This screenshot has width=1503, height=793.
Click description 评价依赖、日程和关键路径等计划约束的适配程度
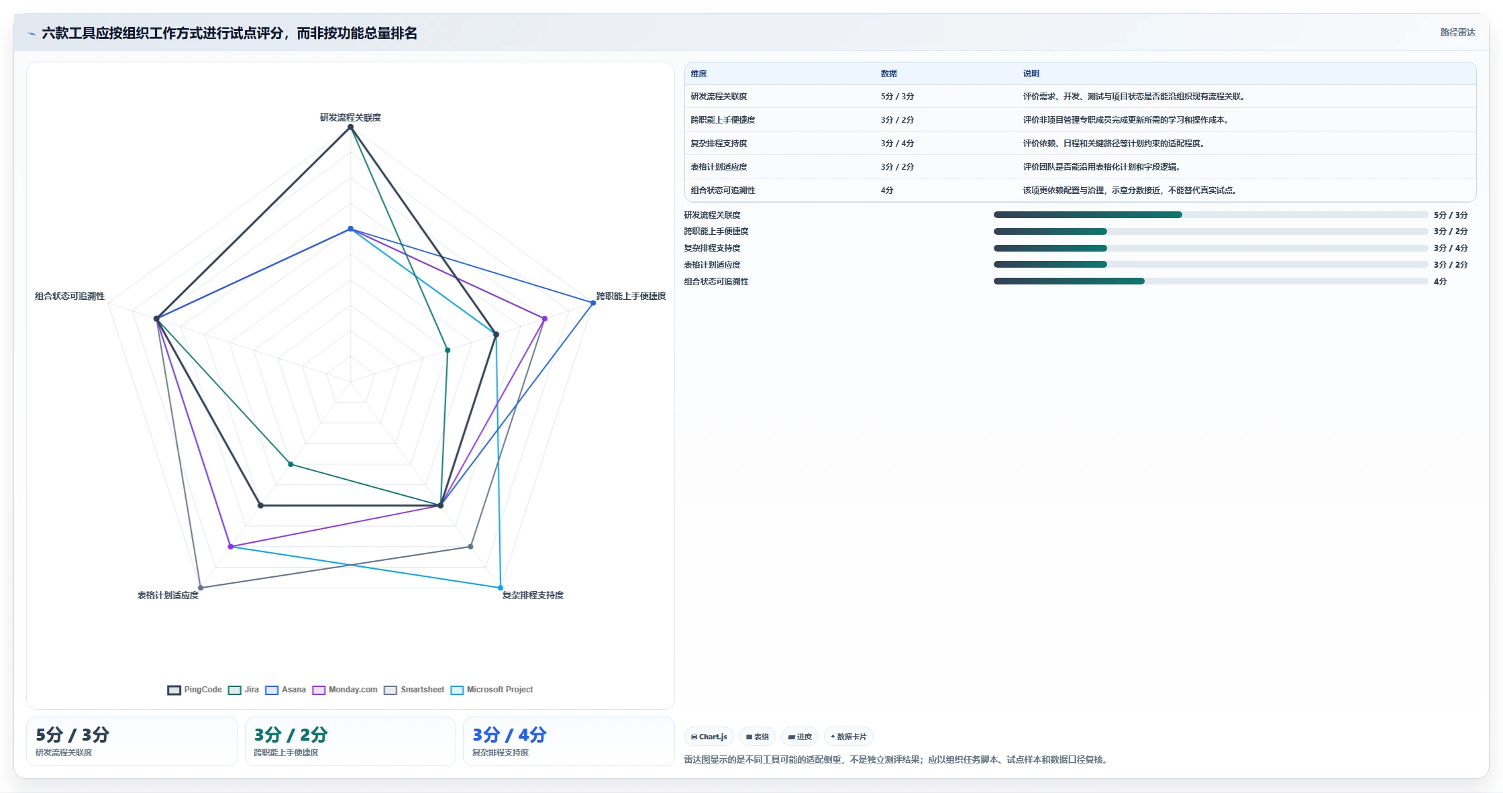[x=1114, y=144]
